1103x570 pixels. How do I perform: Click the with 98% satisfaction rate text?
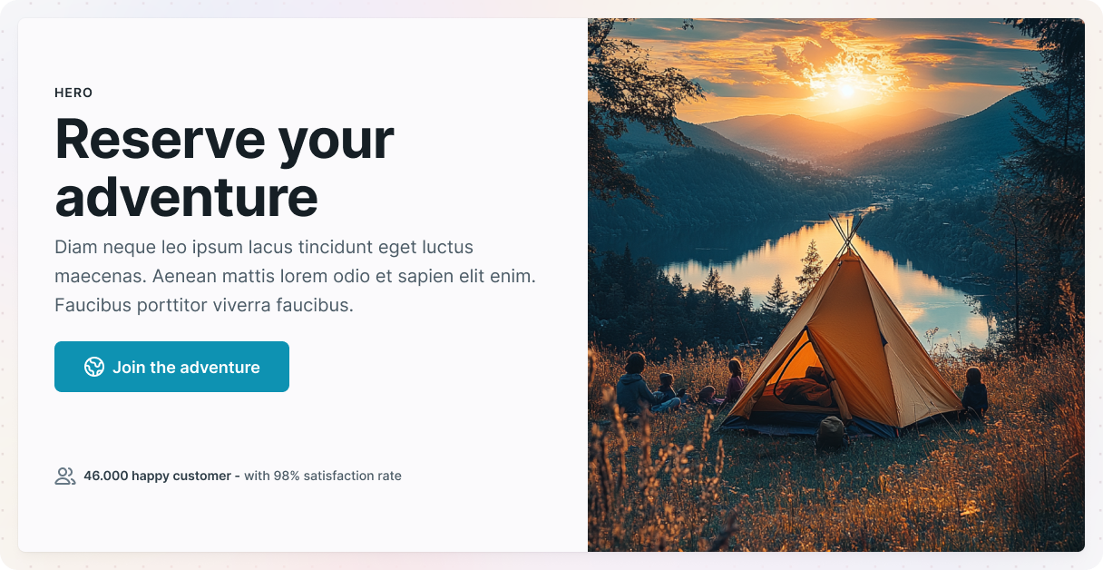[323, 476]
